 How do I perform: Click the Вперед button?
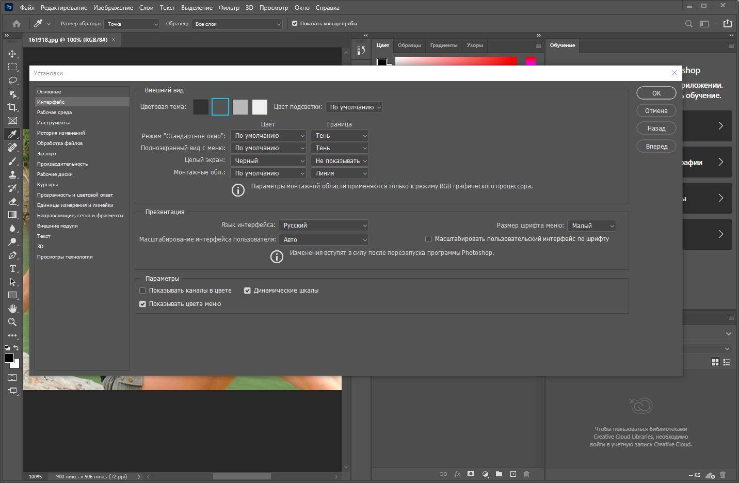[656, 146]
